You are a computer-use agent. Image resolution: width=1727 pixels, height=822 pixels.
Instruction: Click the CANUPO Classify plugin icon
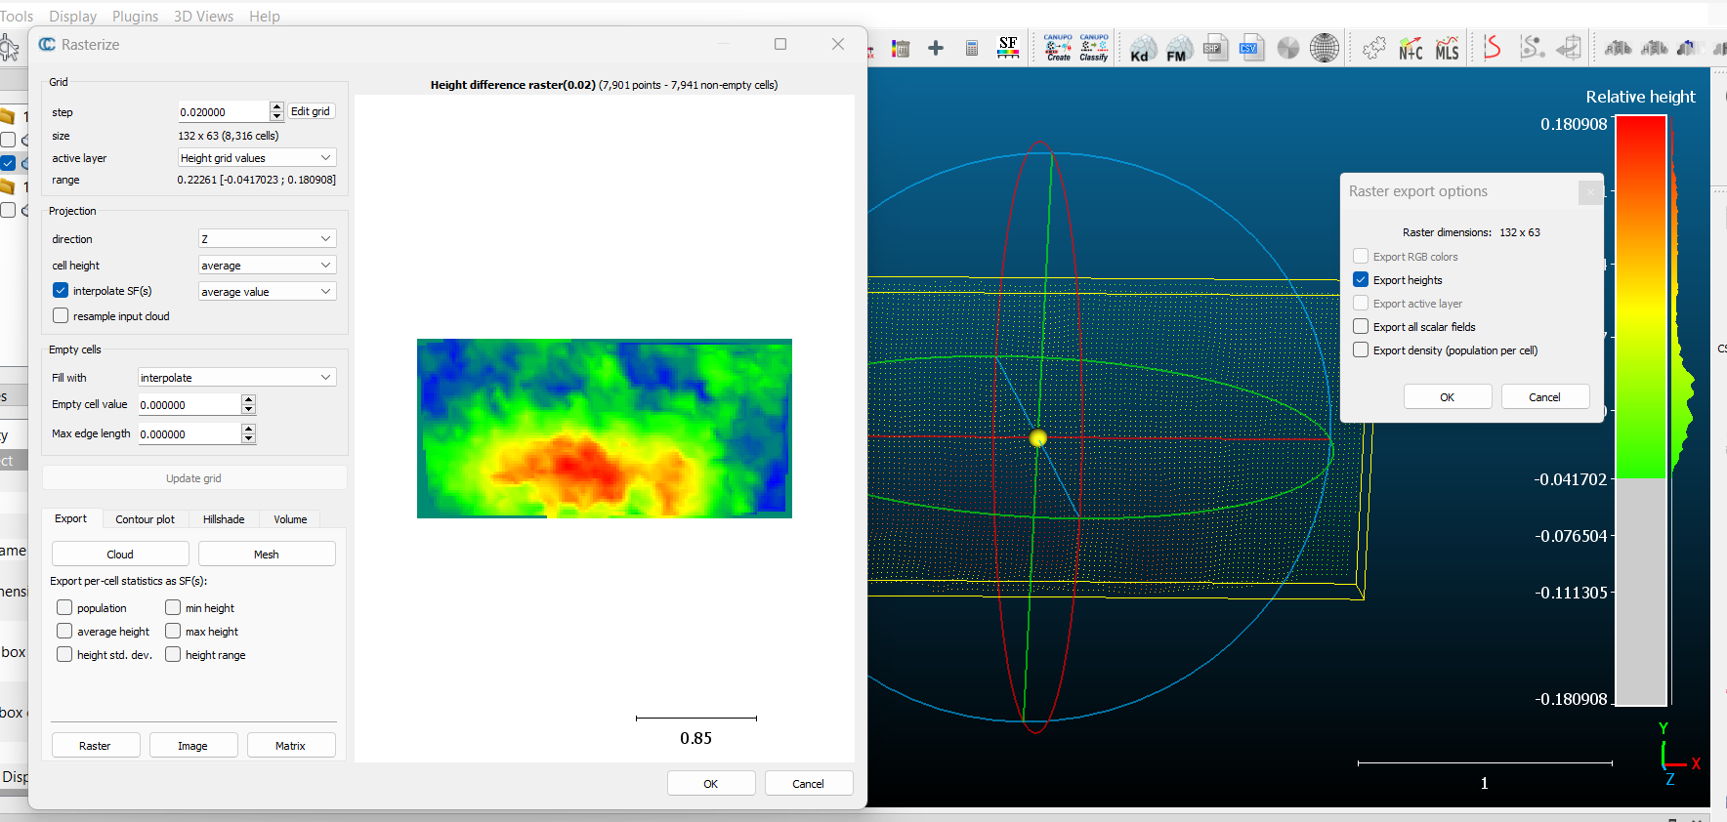coord(1094,48)
